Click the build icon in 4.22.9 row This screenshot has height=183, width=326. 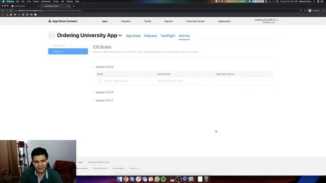(x=100, y=81)
